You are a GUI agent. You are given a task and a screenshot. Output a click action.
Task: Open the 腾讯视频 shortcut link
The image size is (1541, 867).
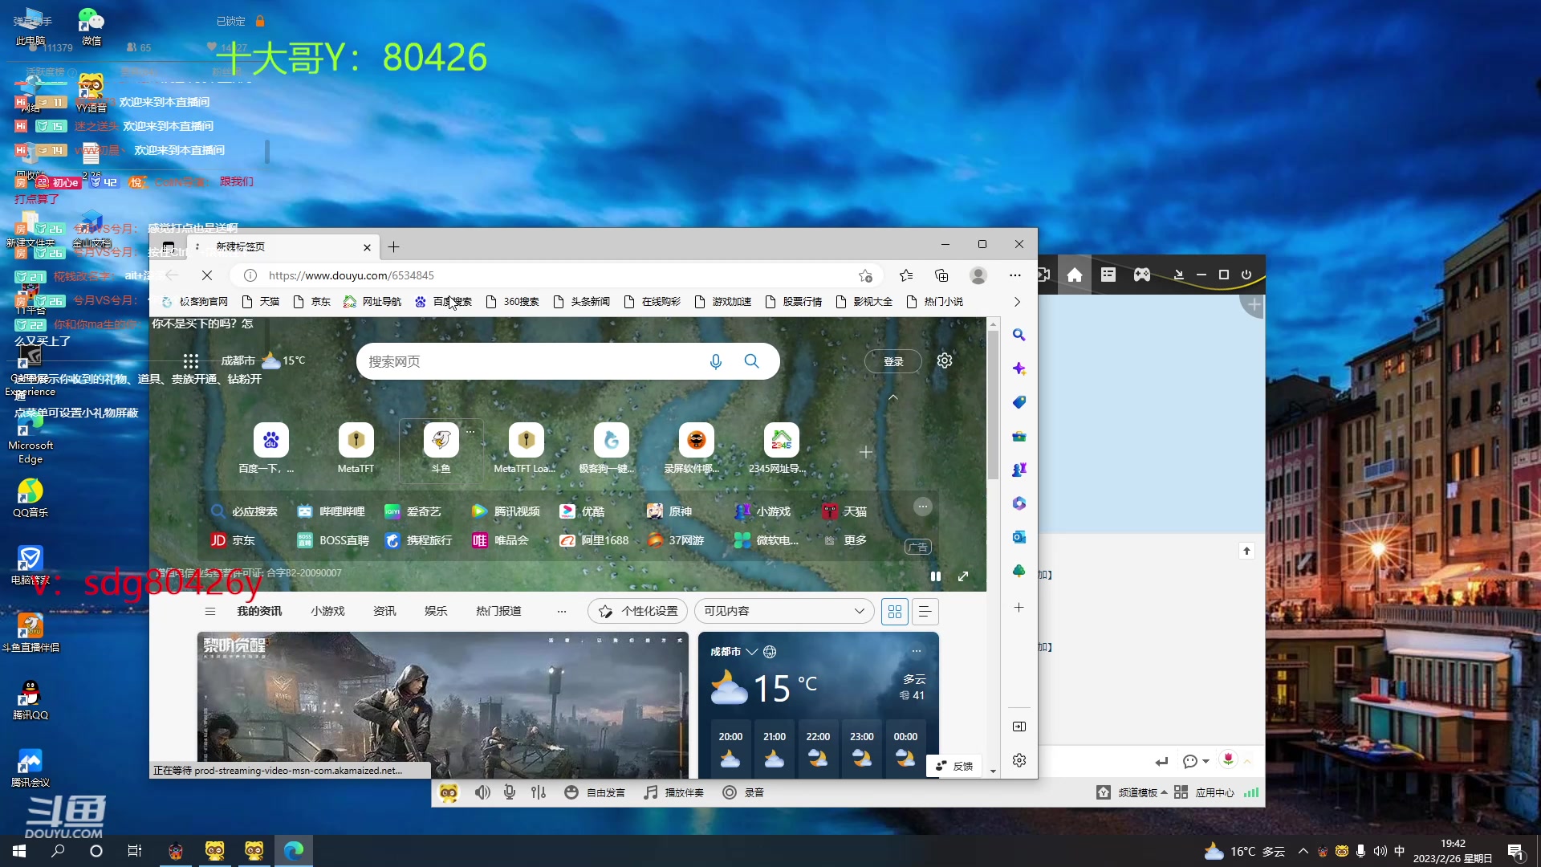506,511
